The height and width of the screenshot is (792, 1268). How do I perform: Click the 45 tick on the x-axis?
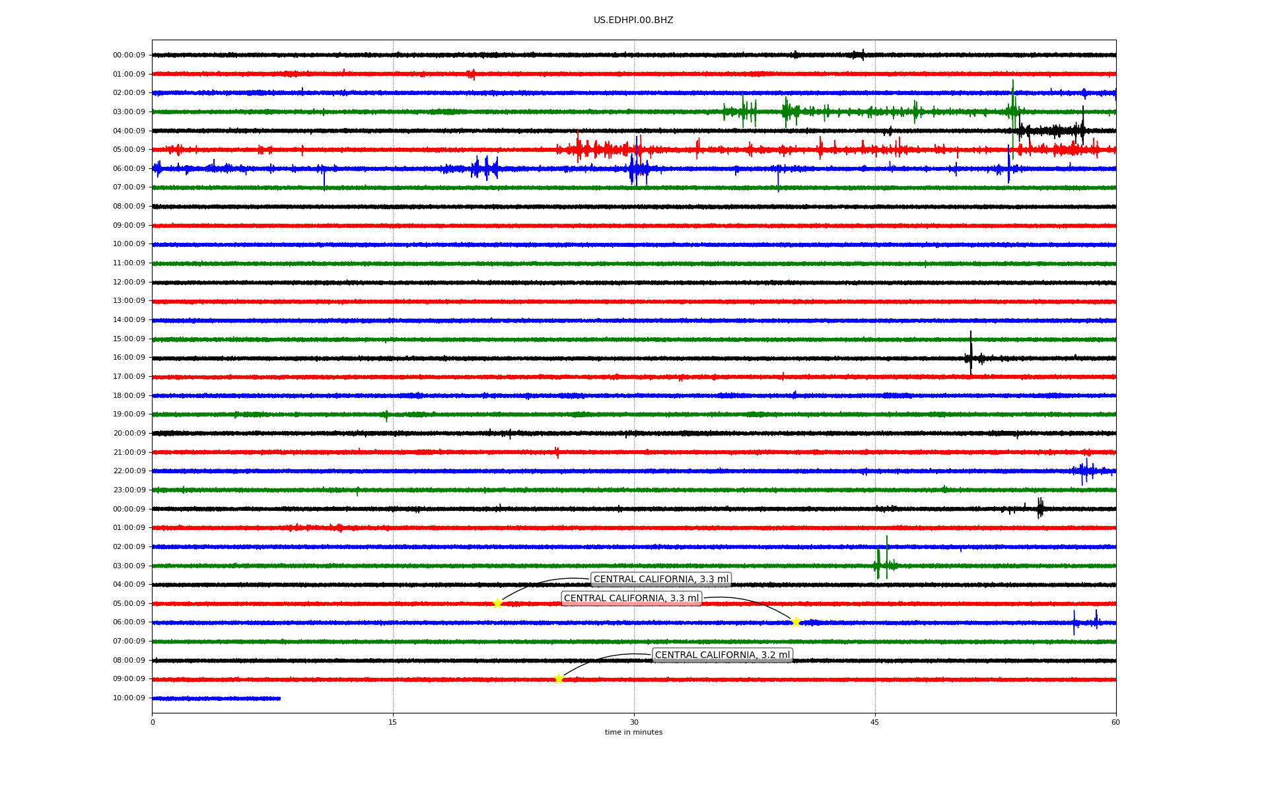(x=875, y=722)
